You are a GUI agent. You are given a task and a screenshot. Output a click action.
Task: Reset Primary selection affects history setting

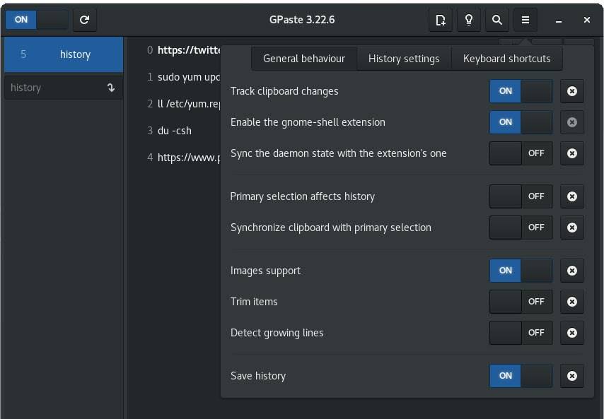(572, 196)
